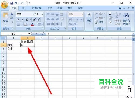Click cell A3 containing 女生
Image resolution: width=135 pixels, height=98 pixels.
click(13, 48)
